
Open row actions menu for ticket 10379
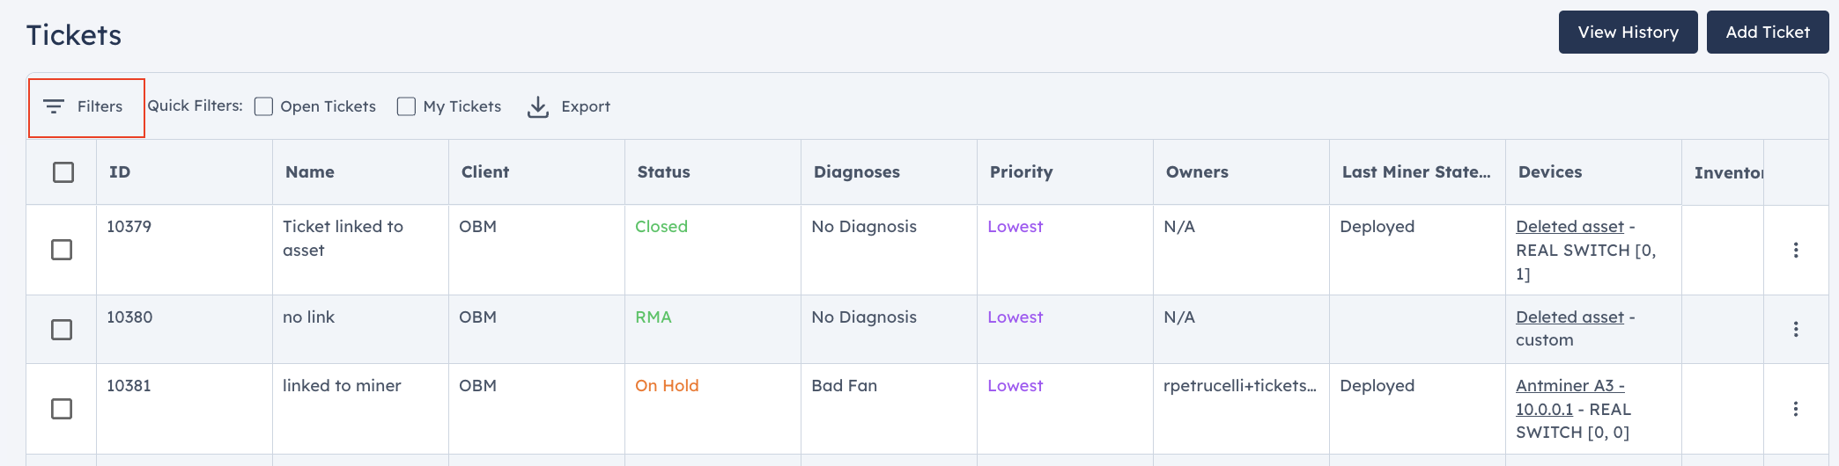pyautogui.click(x=1796, y=251)
